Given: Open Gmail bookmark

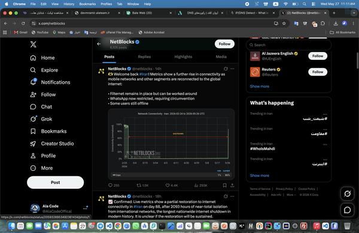Looking at the screenshot, I should (20, 32).
